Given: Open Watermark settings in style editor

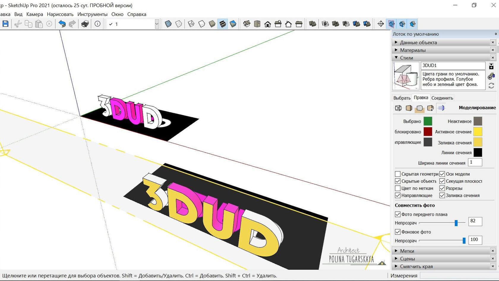Looking at the screenshot, I should [x=430, y=108].
